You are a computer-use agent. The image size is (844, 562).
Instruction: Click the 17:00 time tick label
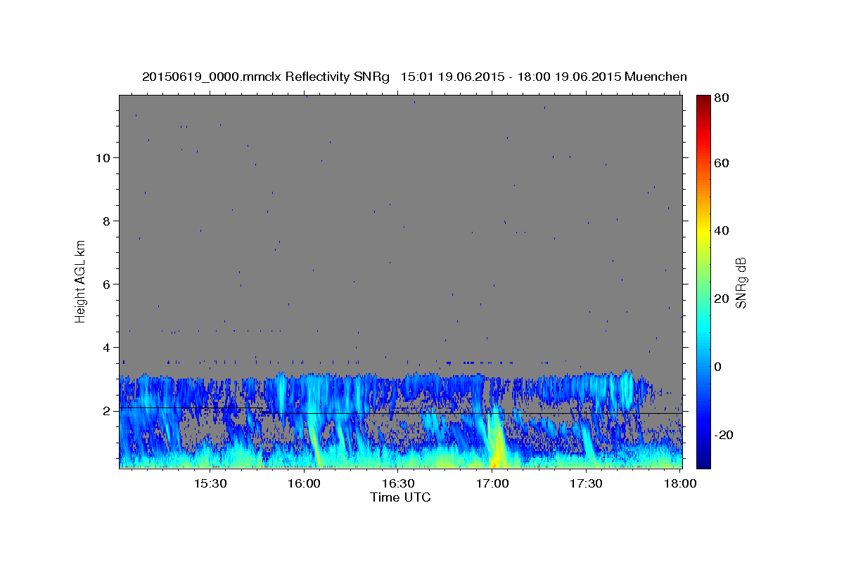coord(492,483)
